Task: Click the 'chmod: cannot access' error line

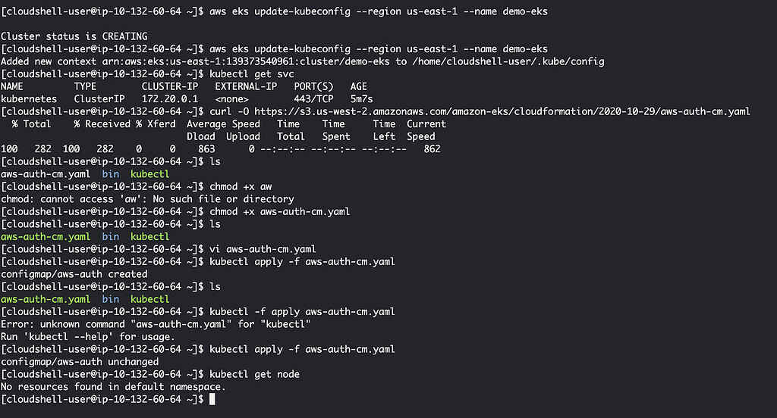Action: (x=147, y=199)
